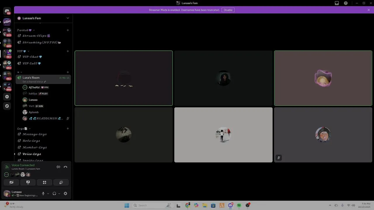Share your screen button

[28, 182]
